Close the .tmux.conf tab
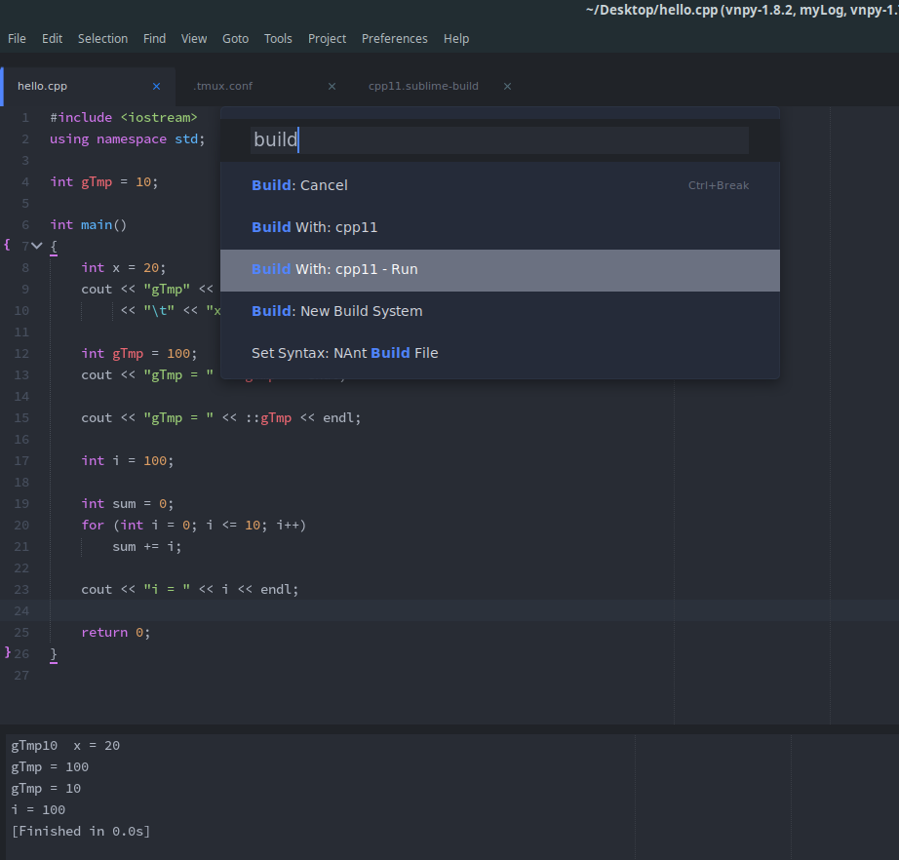The width and height of the screenshot is (899, 860). [x=332, y=86]
